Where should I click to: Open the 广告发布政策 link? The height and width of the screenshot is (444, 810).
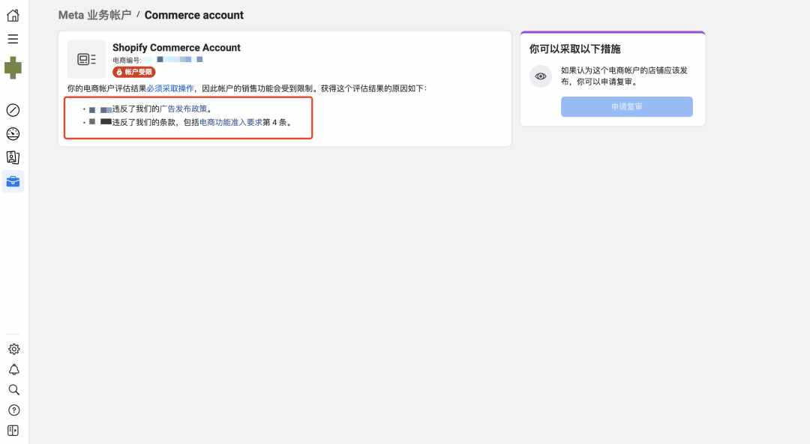coord(184,109)
